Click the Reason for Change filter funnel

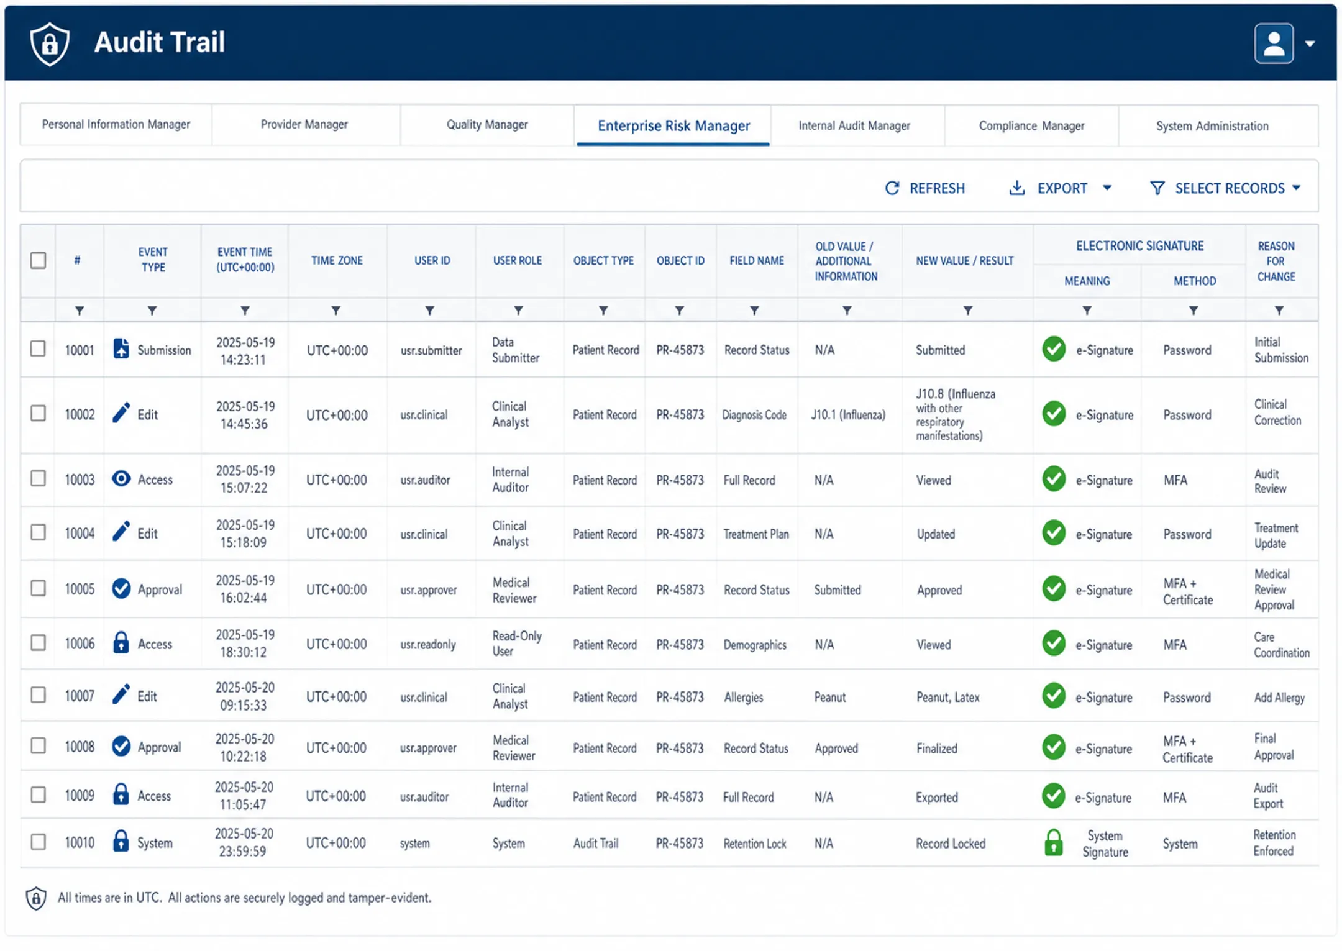pyautogui.click(x=1279, y=310)
